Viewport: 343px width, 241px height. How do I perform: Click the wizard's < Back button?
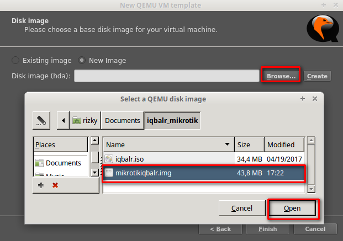[x=220, y=229]
